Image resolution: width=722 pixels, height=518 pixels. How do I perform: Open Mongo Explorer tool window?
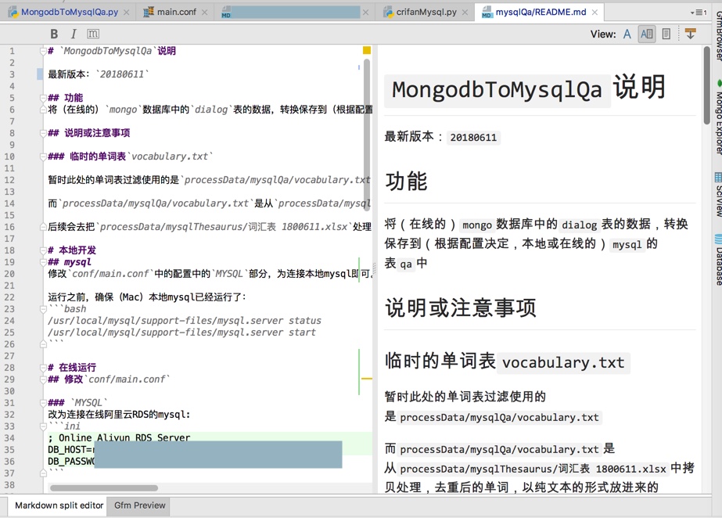pos(718,117)
